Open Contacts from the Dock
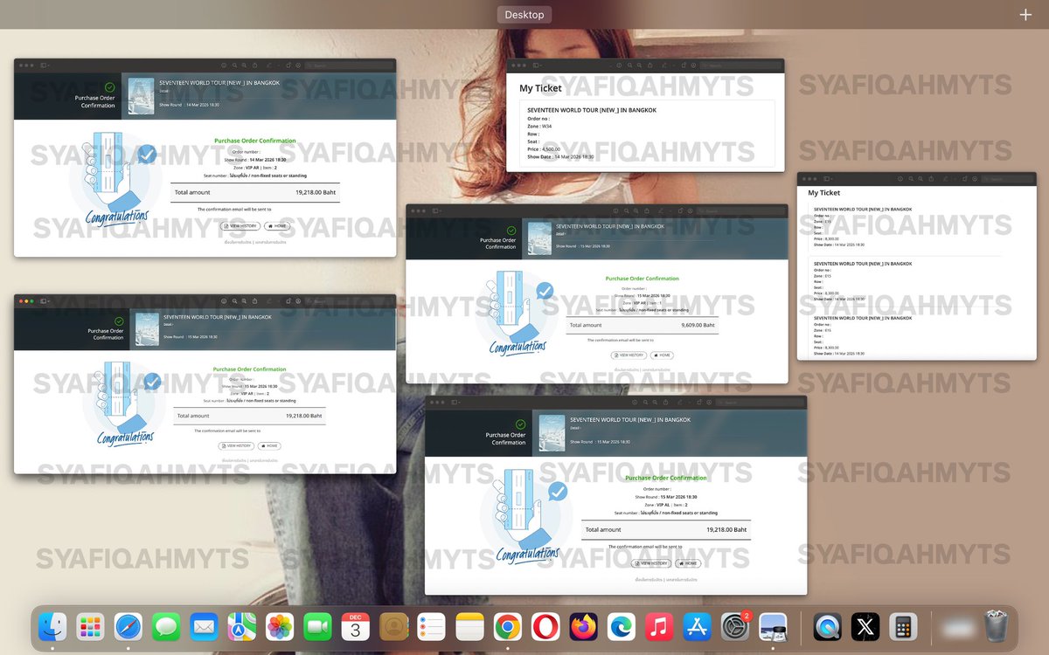 click(x=394, y=626)
